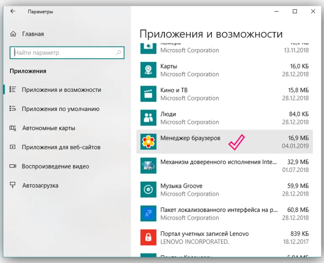Click the Приложения по умолчанию sidebar icon
The image size is (324, 263).
13,109
